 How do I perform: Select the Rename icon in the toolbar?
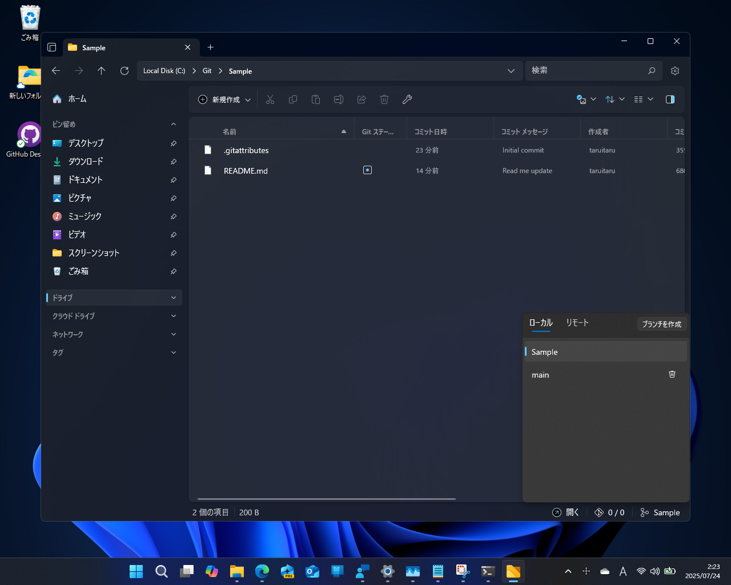[x=338, y=99]
